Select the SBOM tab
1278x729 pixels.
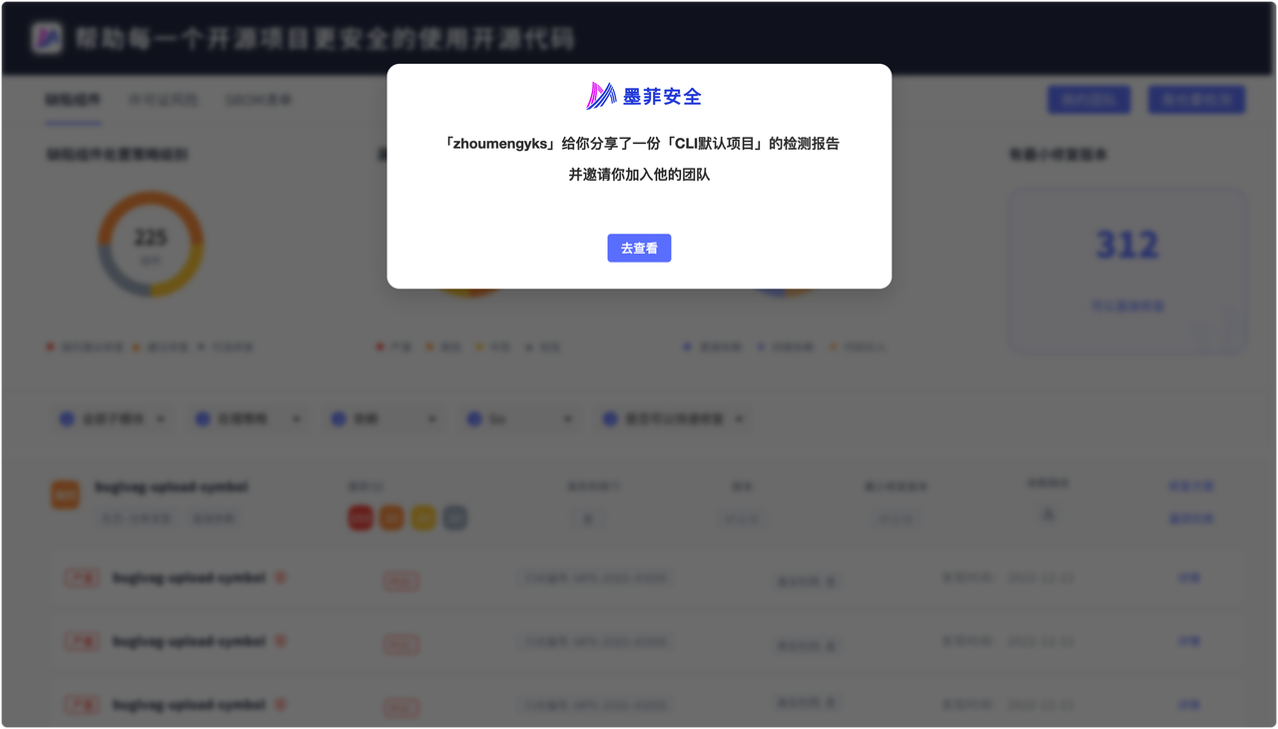point(258,101)
